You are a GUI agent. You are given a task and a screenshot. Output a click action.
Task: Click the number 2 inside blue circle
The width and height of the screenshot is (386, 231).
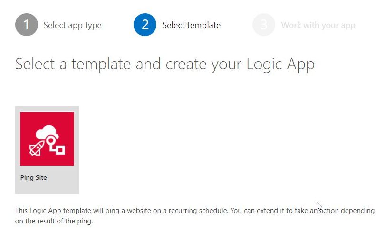coord(145,25)
